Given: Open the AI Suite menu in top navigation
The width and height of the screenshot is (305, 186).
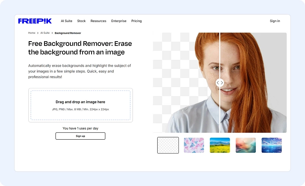Looking at the screenshot, I should pos(67,21).
